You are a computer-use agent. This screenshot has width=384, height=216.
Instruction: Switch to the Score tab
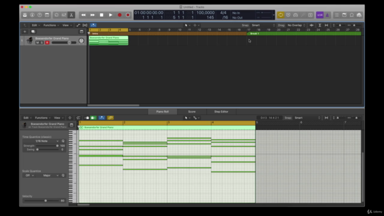pyautogui.click(x=192, y=112)
